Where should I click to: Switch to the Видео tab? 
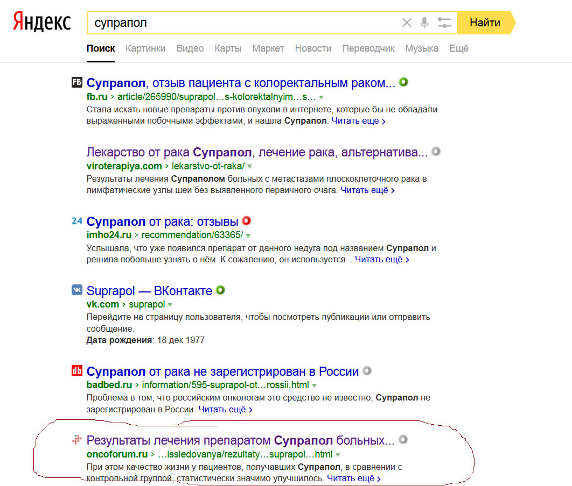[x=190, y=48]
